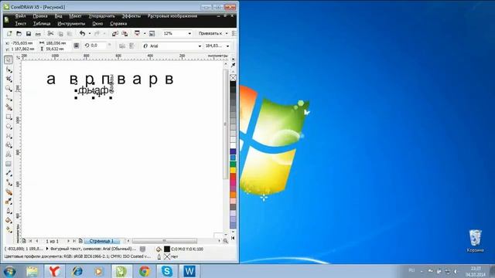The width and height of the screenshot is (495, 278).
Task: Open the Arial font list dropdown
Action: pyautogui.click(x=200, y=46)
